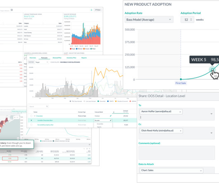Click the sort arrow in the forecast table header
This screenshot has height=183, width=219.
point(114,112)
